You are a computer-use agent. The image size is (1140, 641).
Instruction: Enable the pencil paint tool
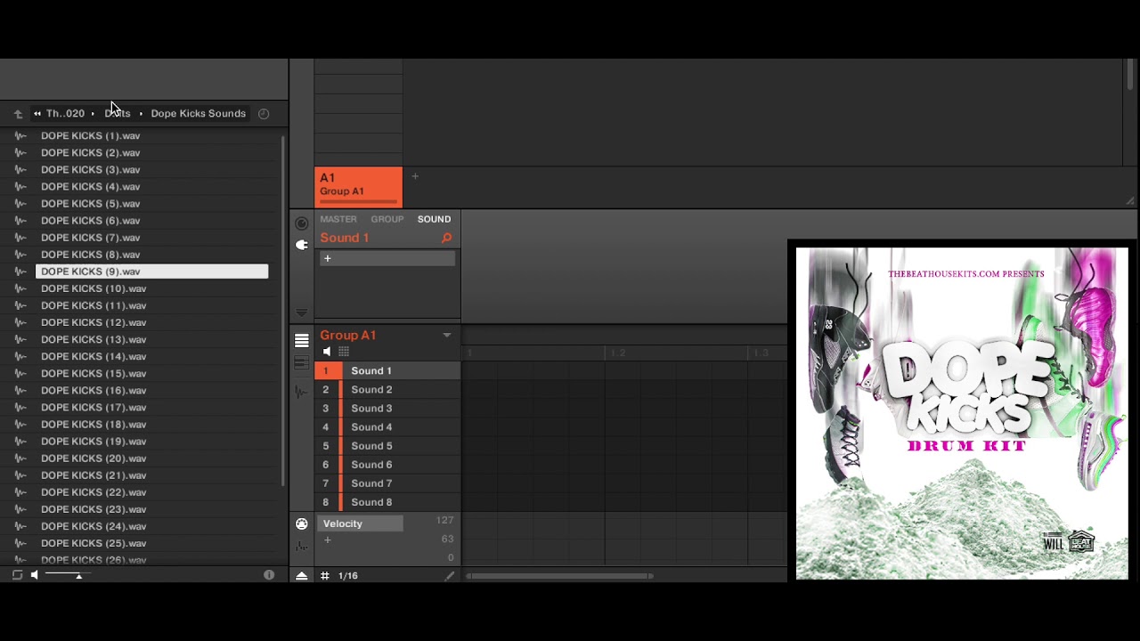point(450,576)
